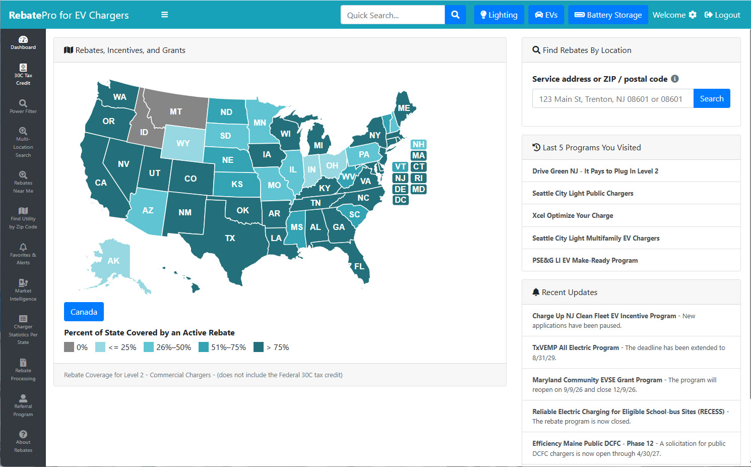Click the Quick Search magnifier button

tap(456, 15)
